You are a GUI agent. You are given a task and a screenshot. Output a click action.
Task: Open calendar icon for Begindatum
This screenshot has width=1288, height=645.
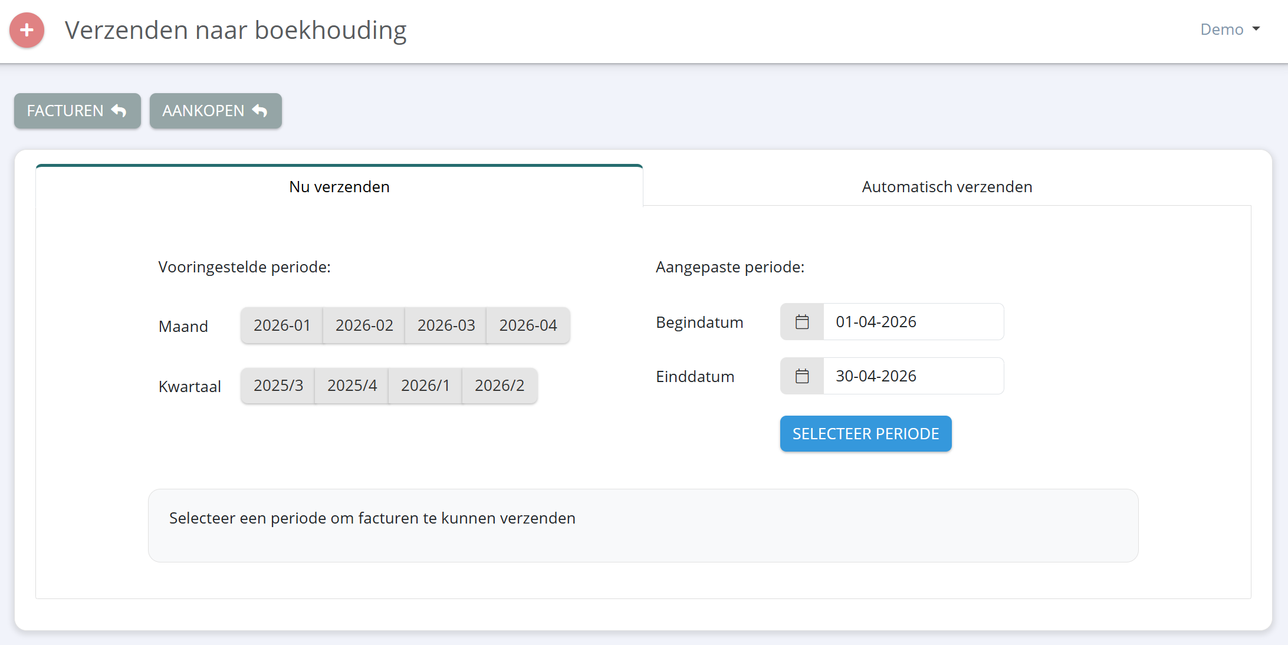click(x=802, y=322)
